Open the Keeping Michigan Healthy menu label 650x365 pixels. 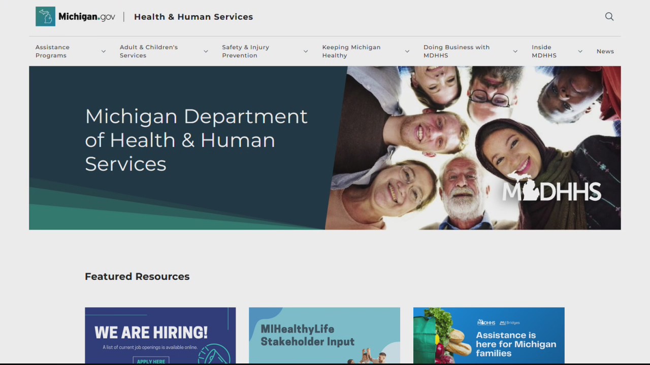tap(351, 51)
